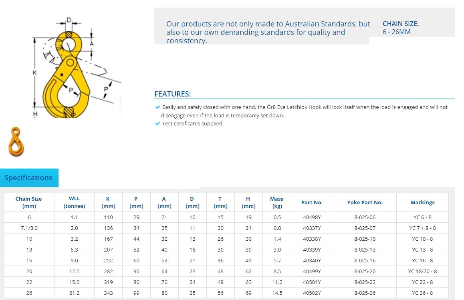Click the 'H (mm)' column header
This screenshot has width=464, height=300.
(x=248, y=202)
